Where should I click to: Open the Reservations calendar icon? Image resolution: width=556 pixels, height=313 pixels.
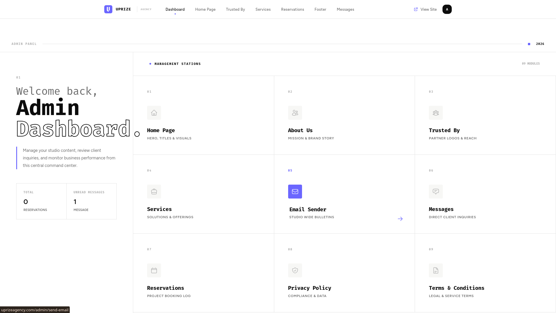tap(154, 270)
